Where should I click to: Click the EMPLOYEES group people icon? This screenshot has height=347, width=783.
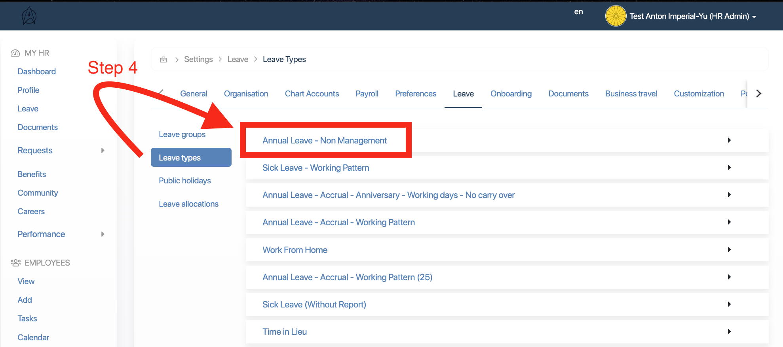(x=15, y=263)
